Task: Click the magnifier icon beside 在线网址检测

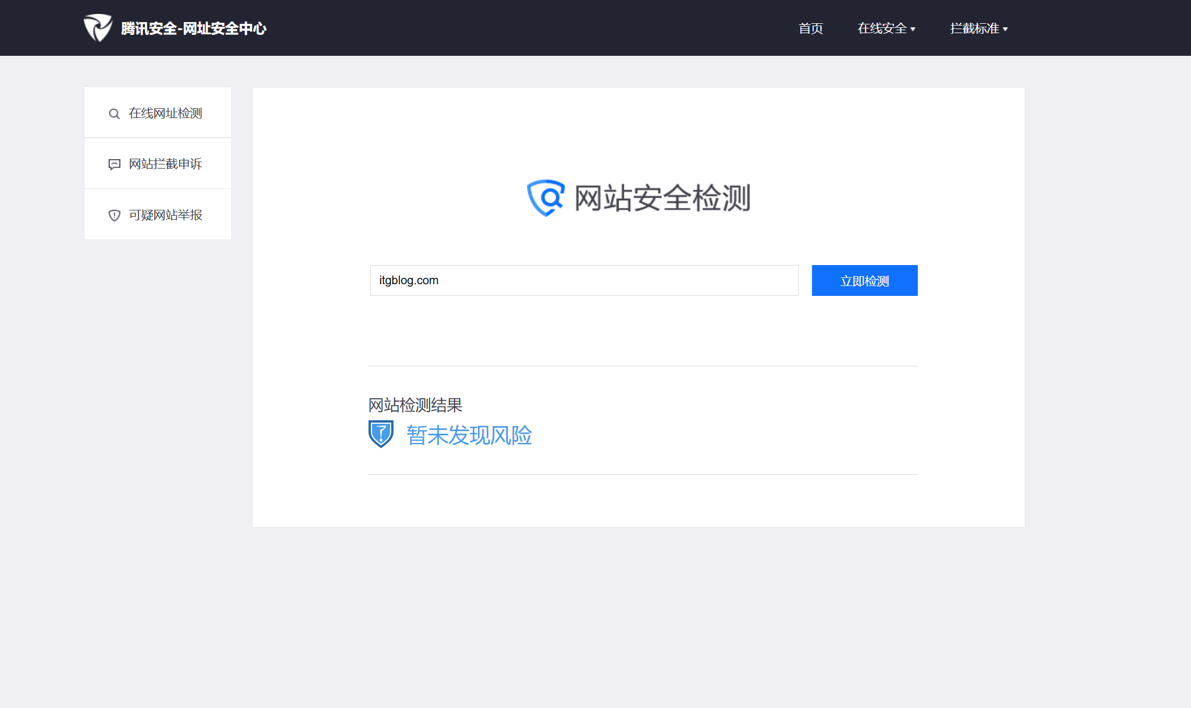Action: click(115, 113)
